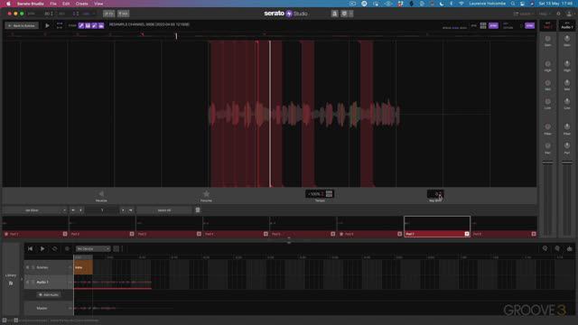Click the Favorite star icon
The image size is (578, 325).
[x=206, y=194]
